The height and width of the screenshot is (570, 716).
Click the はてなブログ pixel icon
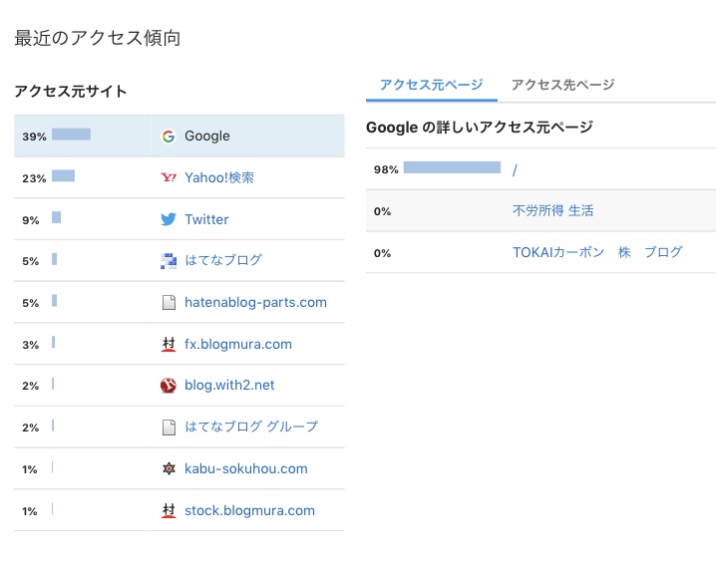[169, 261]
